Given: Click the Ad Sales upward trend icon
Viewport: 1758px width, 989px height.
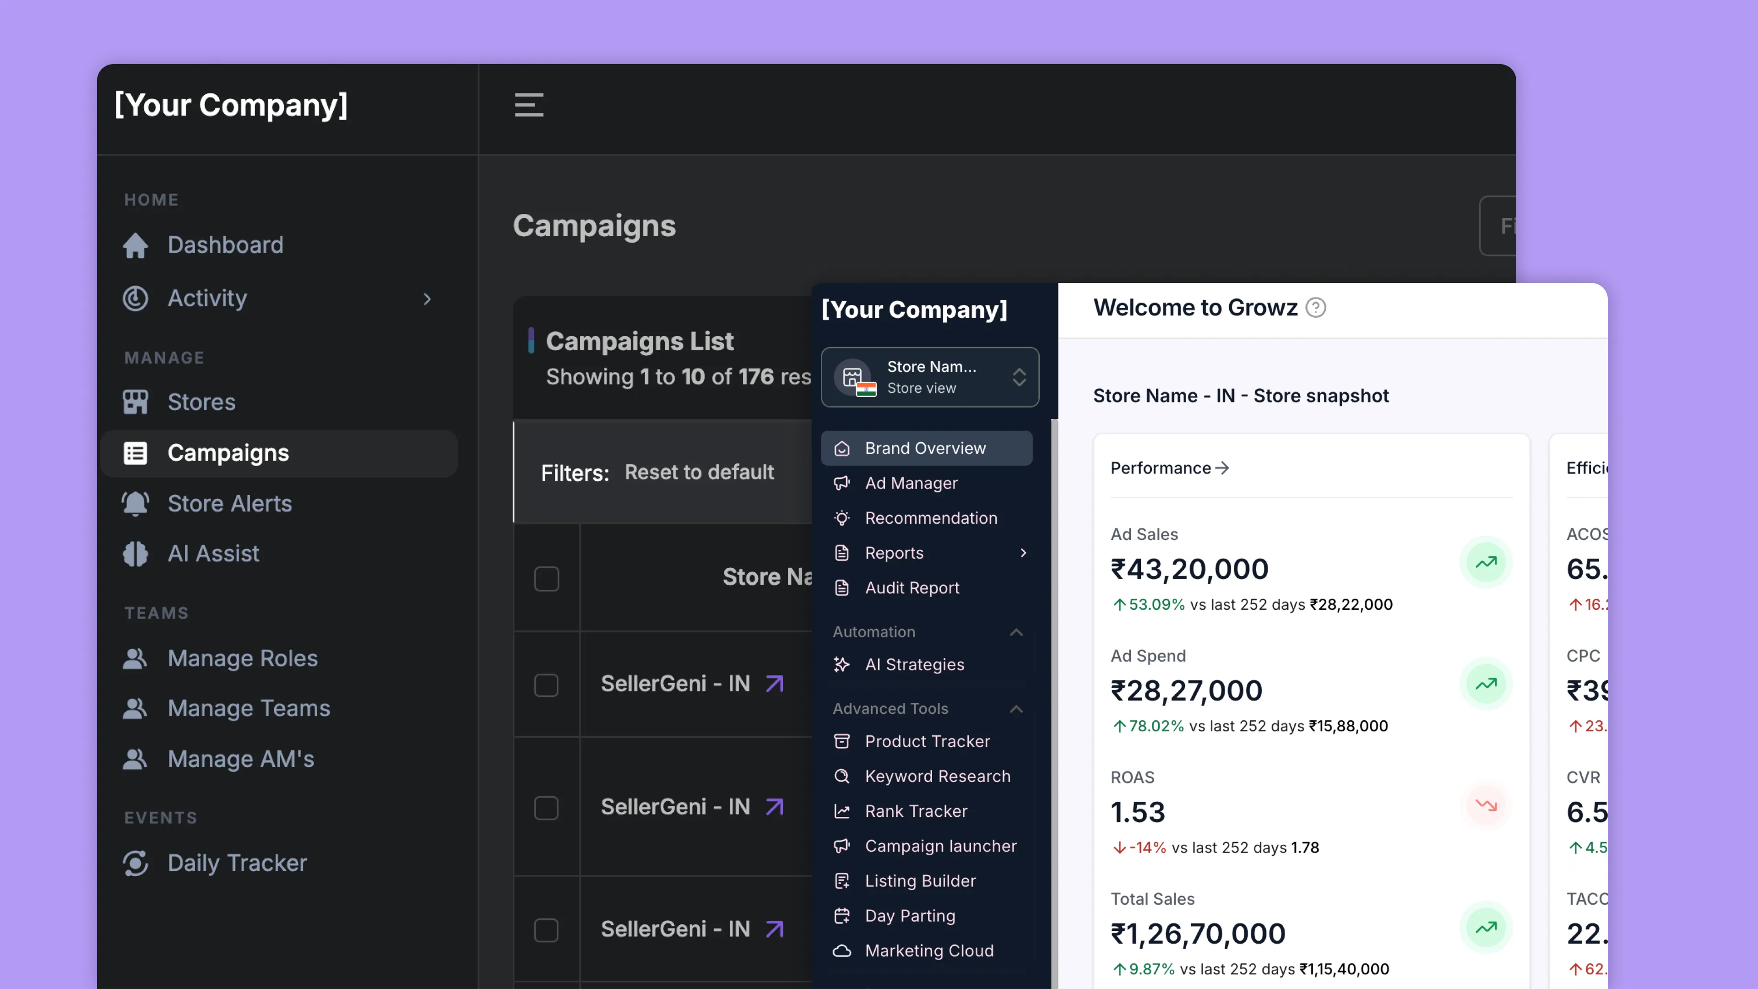Looking at the screenshot, I should [x=1486, y=562].
